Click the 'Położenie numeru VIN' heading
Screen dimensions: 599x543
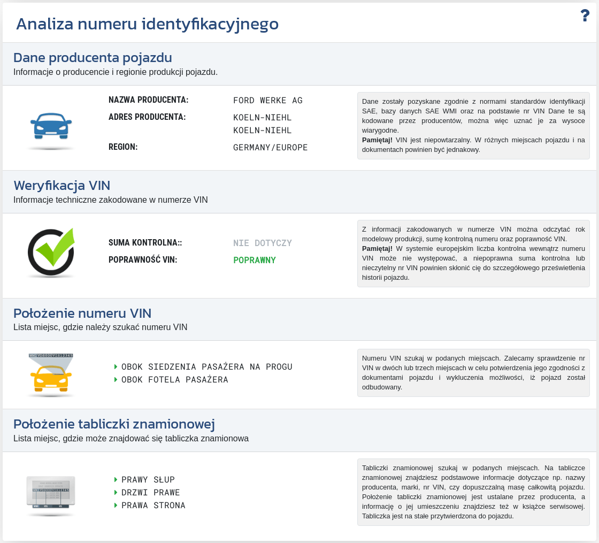tap(82, 313)
